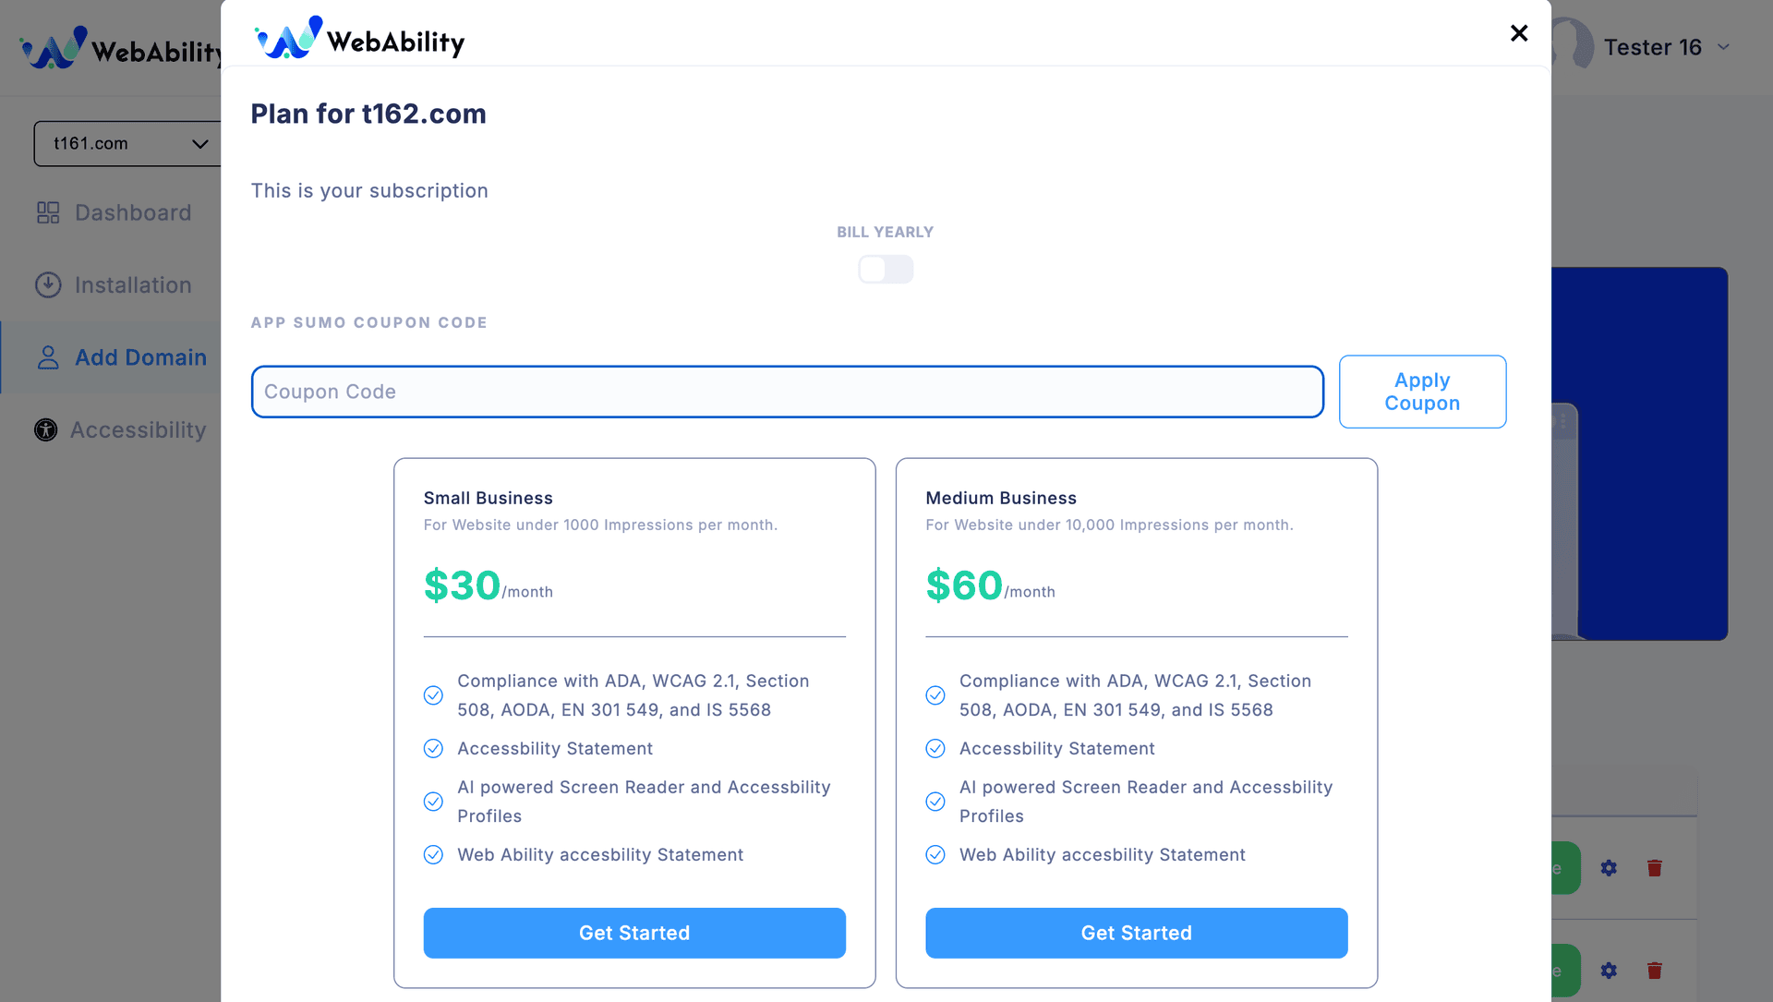Click Apply Coupon button
The width and height of the screenshot is (1773, 1002).
[x=1422, y=391]
